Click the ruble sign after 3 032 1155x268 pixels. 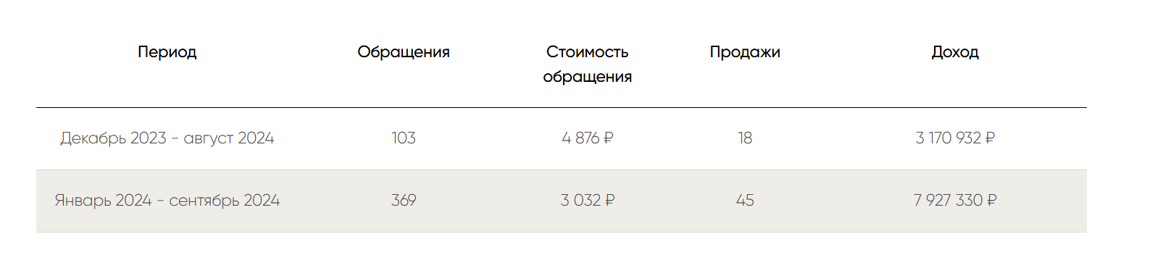tap(610, 201)
